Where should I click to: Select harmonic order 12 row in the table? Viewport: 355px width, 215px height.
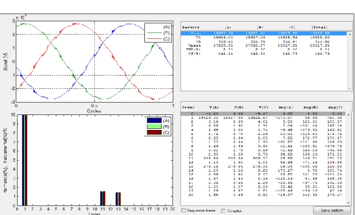pos(263,162)
